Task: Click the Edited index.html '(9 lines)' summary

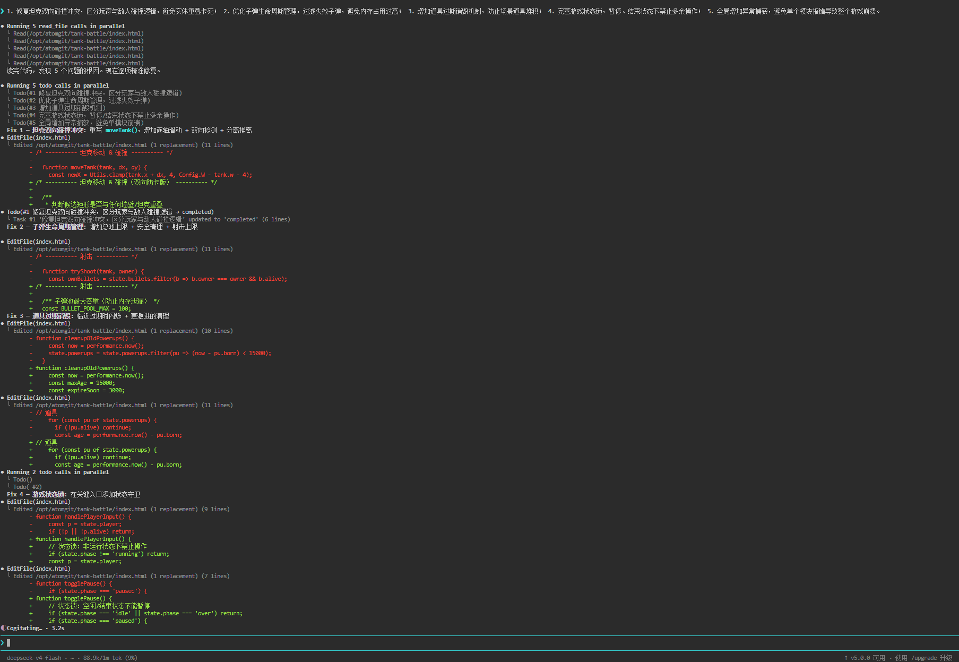Action: [x=122, y=509]
